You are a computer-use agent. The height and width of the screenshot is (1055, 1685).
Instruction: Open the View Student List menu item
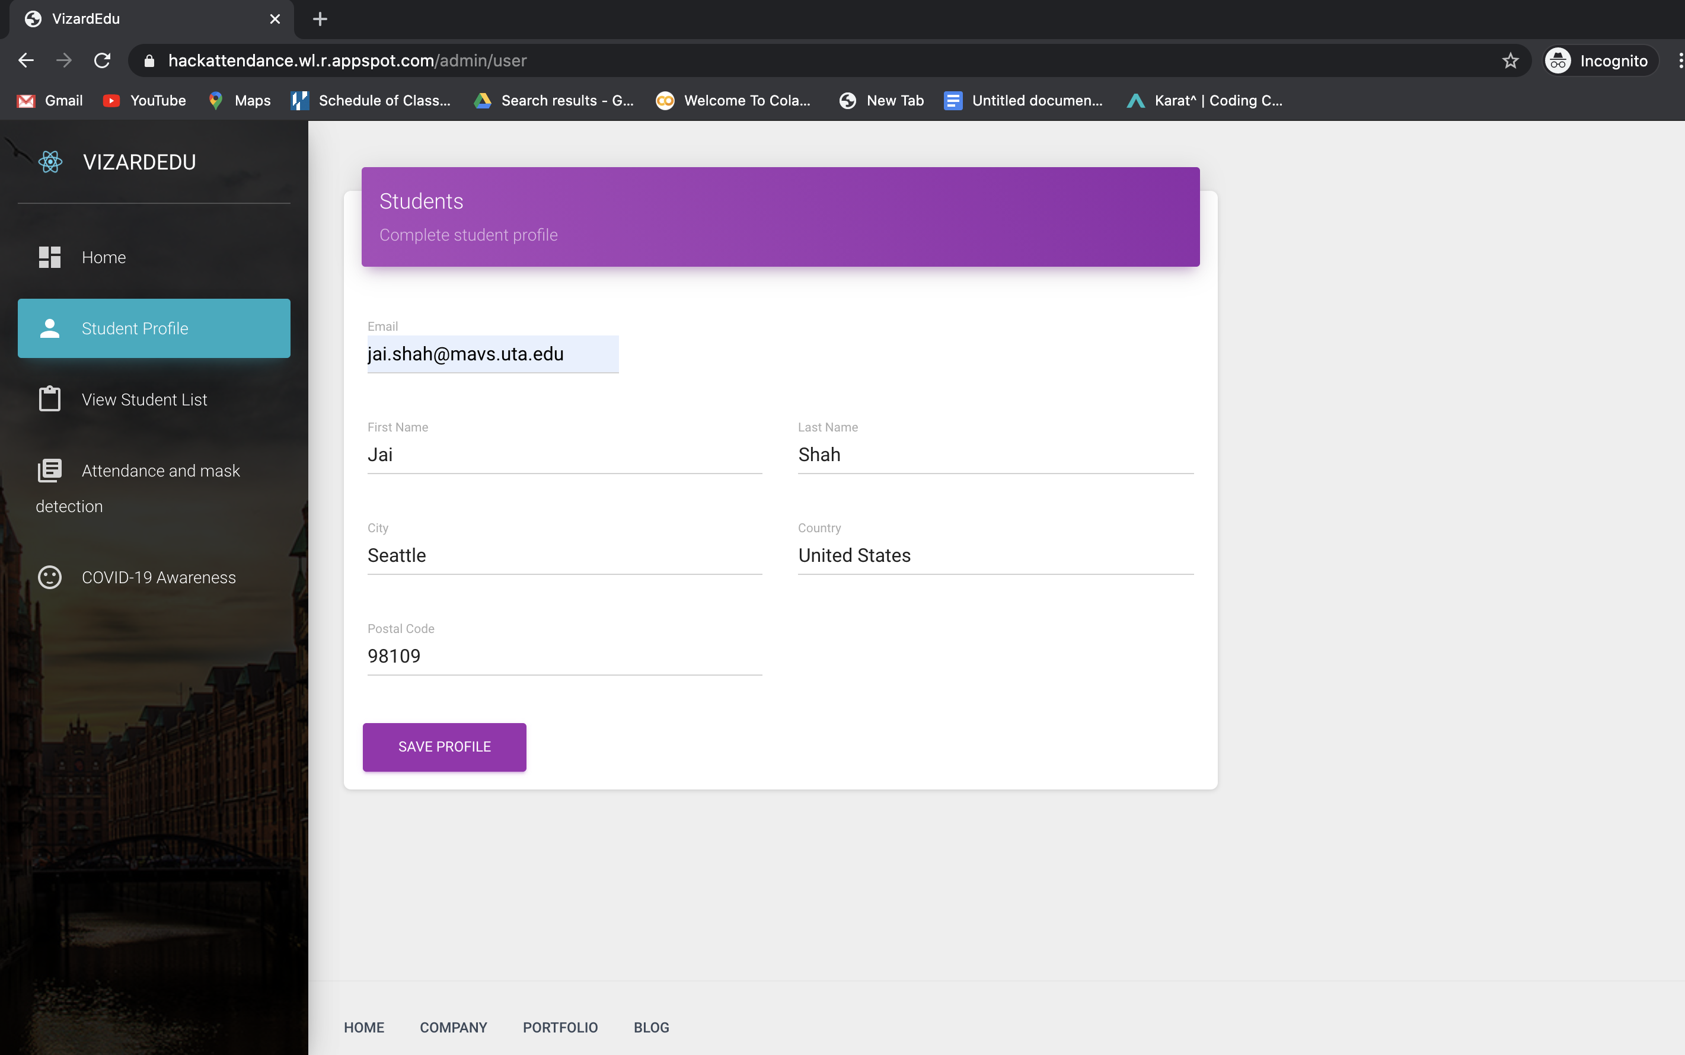[145, 400]
